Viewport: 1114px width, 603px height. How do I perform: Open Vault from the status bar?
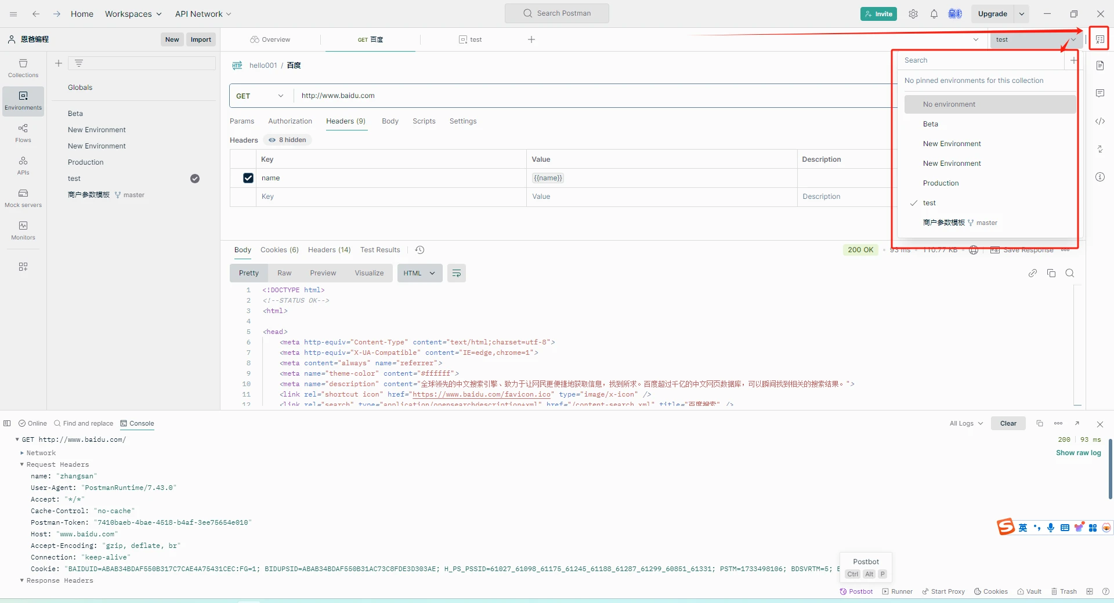(1029, 591)
